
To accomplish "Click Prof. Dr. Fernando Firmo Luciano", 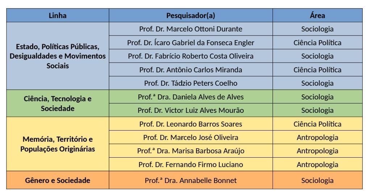I will click(x=191, y=165).
